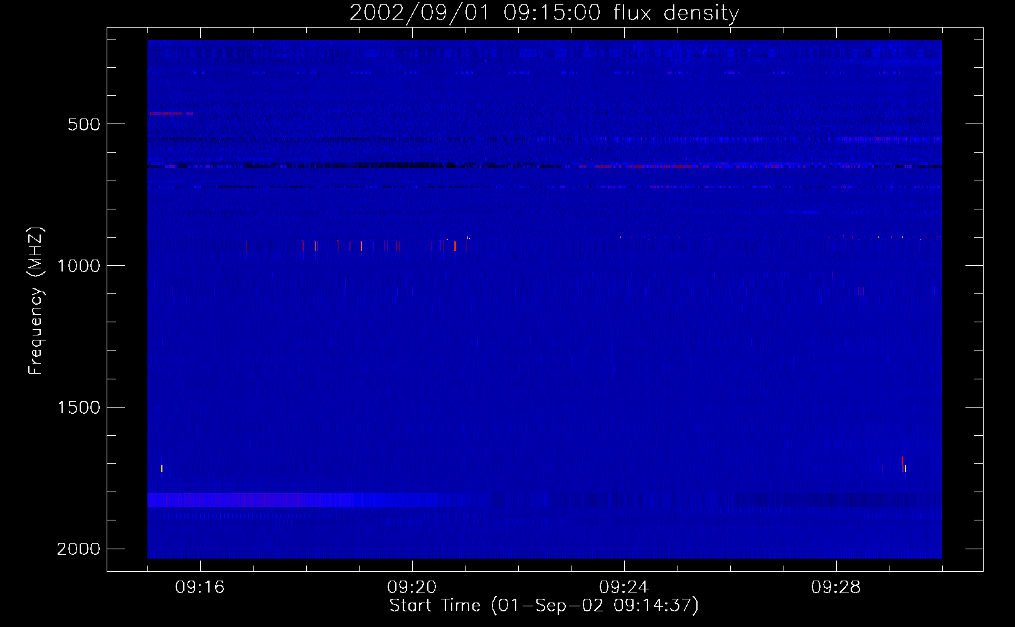Click the red spike near 09:29 at 1700 MHz

(902, 462)
